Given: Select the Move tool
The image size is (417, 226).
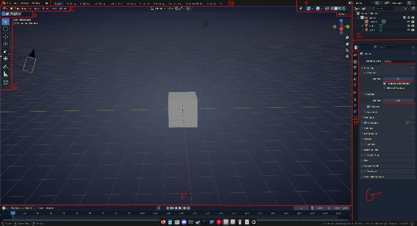Looking at the screenshot, I should [x=5, y=37].
